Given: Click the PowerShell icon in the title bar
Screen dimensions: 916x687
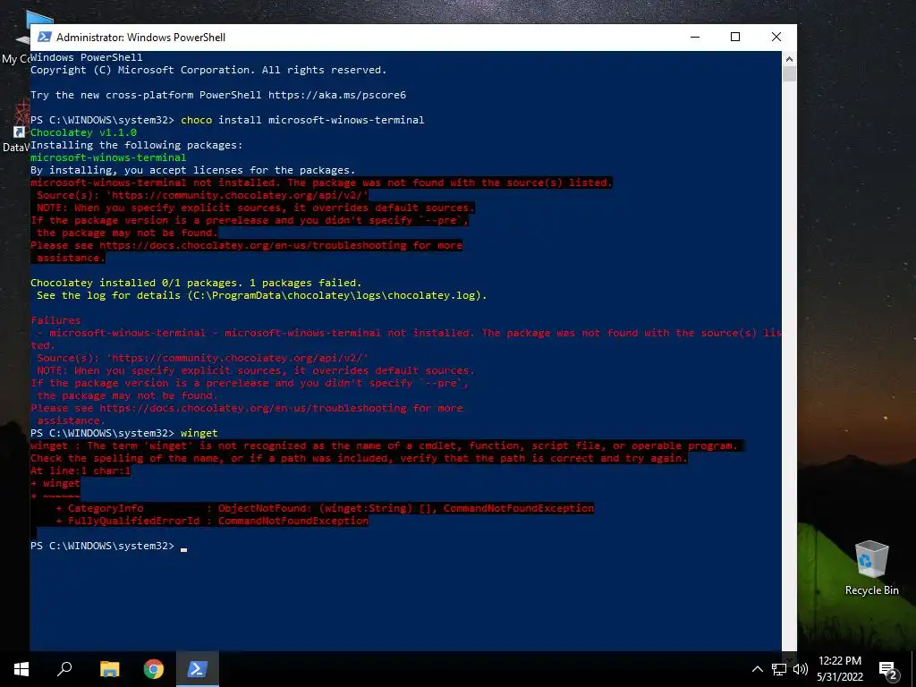Looking at the screenshot, I should pyautogui.click(x=44, y=37).
